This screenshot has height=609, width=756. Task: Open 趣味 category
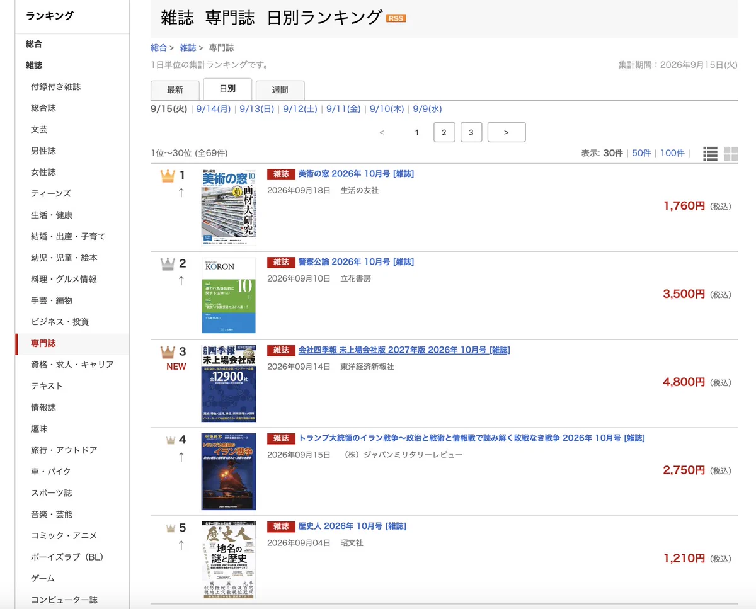point(39,430)
